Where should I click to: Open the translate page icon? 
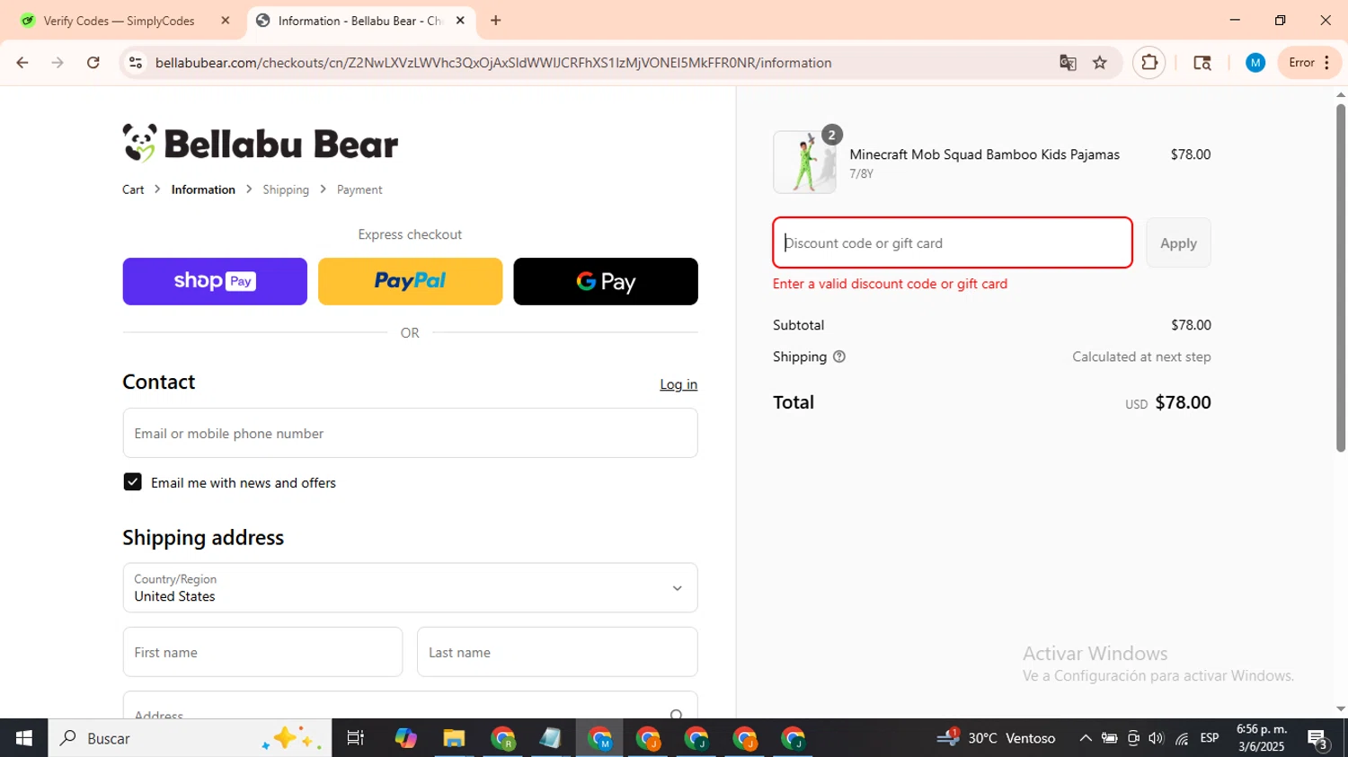tap(1068, 63)
